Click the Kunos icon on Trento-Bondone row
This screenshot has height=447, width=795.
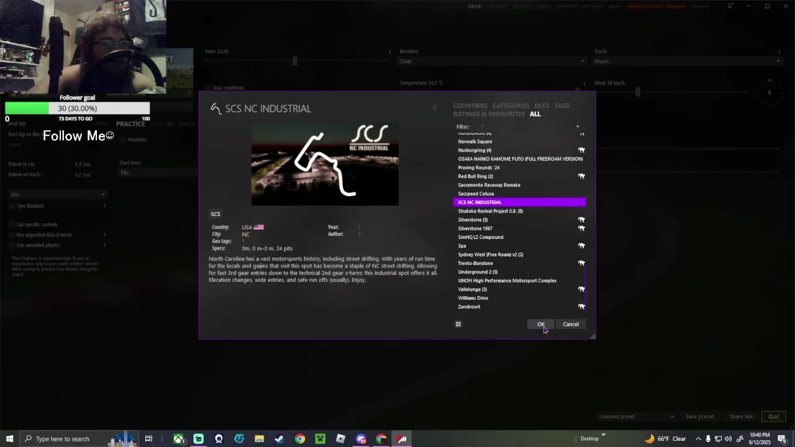[581, 263]
